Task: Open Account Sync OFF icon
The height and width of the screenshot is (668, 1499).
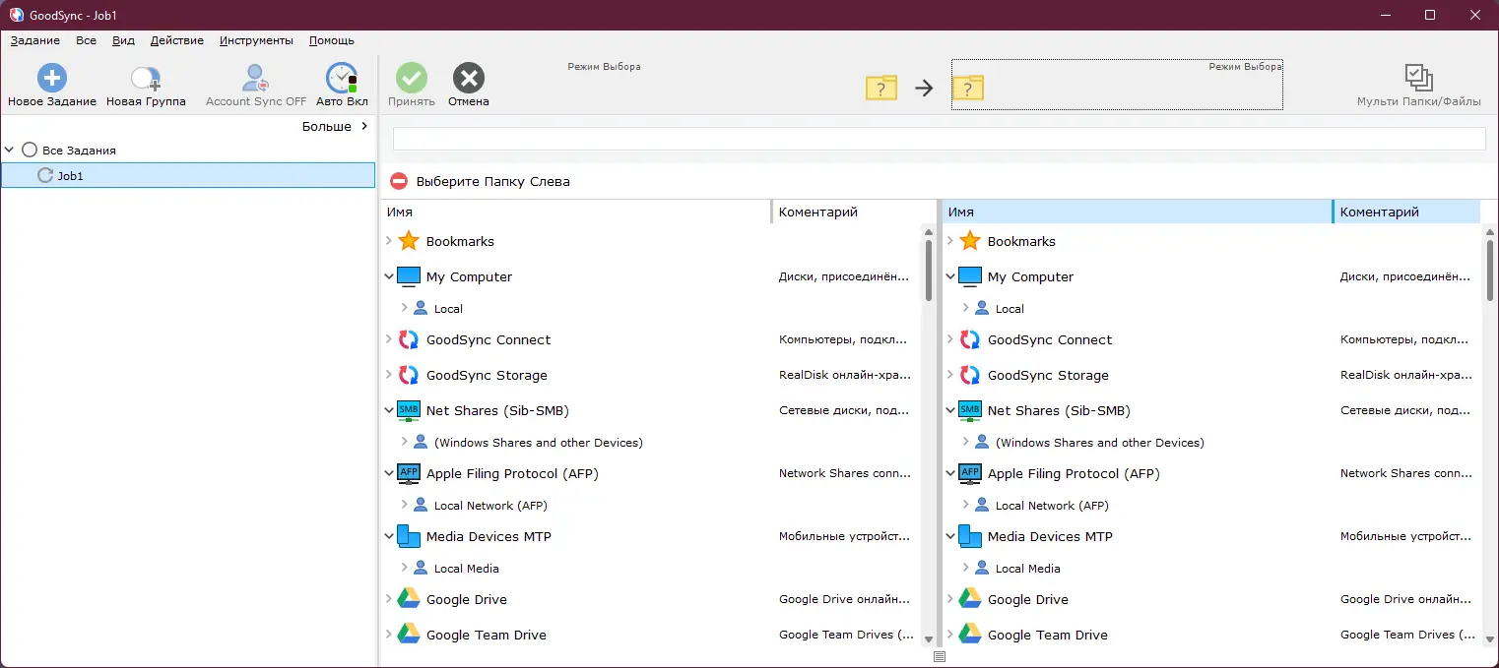Action: [x=256, y=79]
